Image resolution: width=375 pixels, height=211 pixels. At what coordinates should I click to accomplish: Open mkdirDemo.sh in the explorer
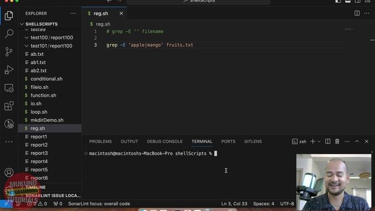click(x=50, y=120)
